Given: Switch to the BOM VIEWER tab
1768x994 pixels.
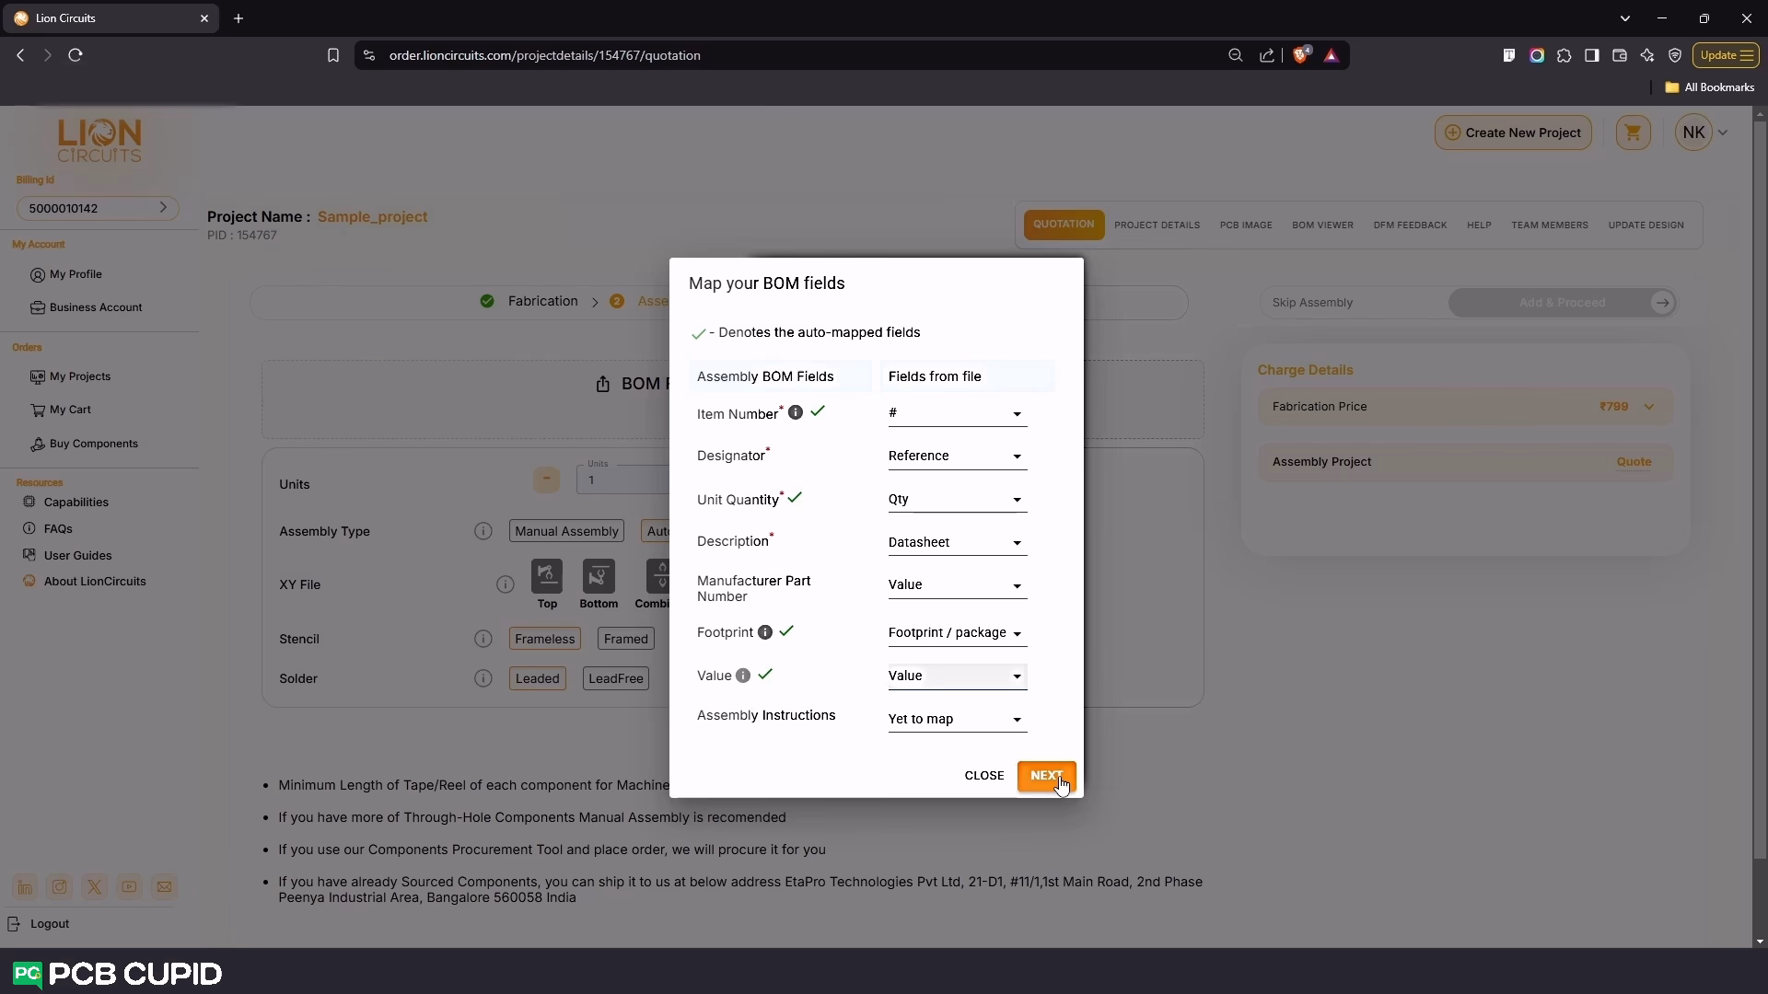Looking at the screenshot, I should click(x=1322, y=225).
